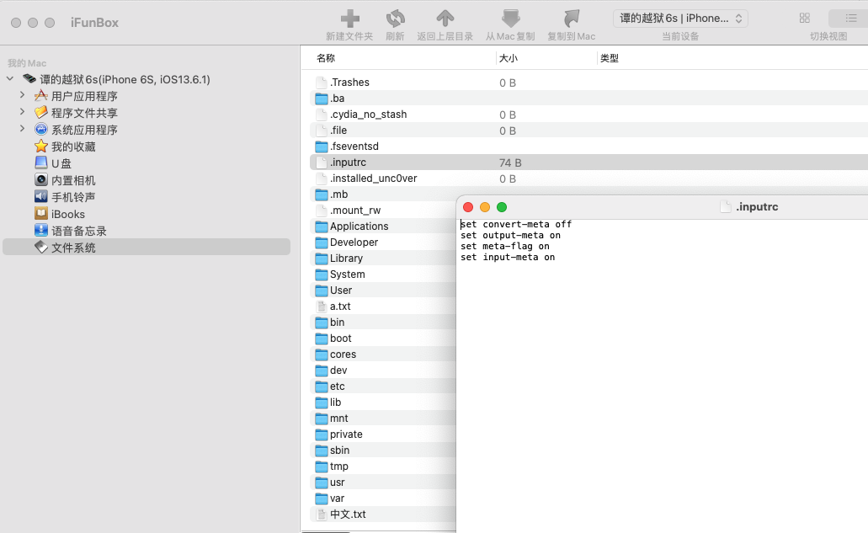Select .mount_rw file
Viewport: 868px width, 533px height.
click(354, 211)
